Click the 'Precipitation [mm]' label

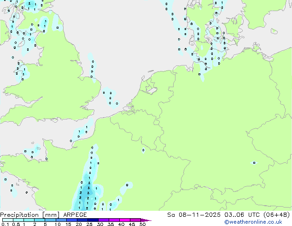pyautogui.click(x=29, y=215)
